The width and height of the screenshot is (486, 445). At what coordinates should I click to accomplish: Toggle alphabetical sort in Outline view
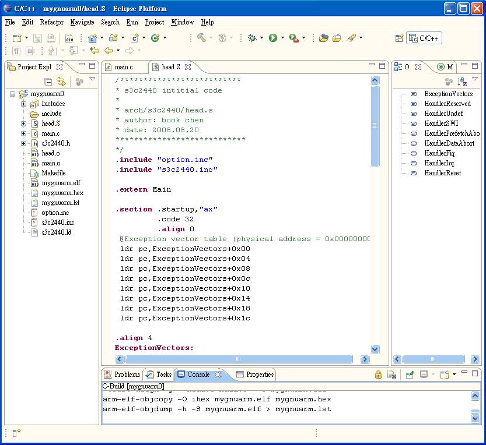pos(462,82)
